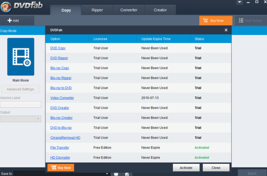Switch to the Ripper tab
The width and height of the screenshot is (267, 176).
tap(97, 10)
